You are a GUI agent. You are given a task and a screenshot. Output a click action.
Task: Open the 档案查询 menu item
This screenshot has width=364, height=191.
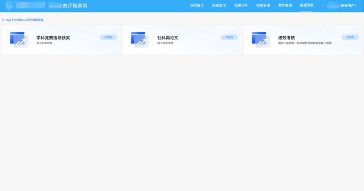pos(219,5)
